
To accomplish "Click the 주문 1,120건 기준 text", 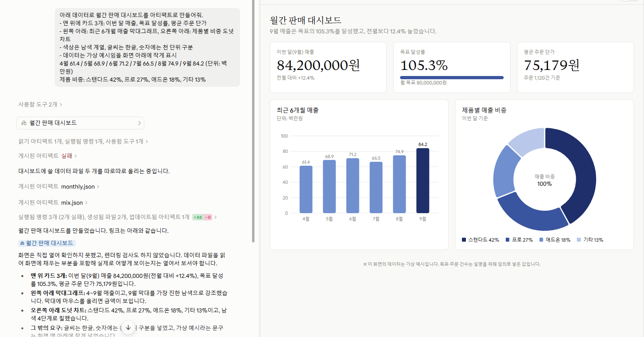I will click(x=542, y=78).
